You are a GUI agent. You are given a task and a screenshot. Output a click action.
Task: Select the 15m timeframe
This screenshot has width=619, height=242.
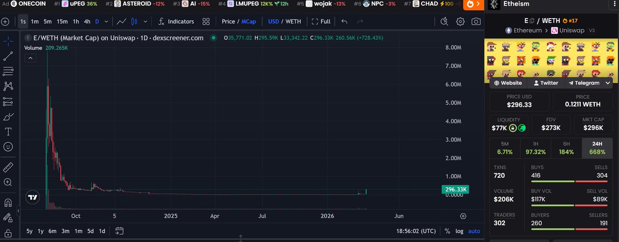pyautogui.click(x=62, y=22)
